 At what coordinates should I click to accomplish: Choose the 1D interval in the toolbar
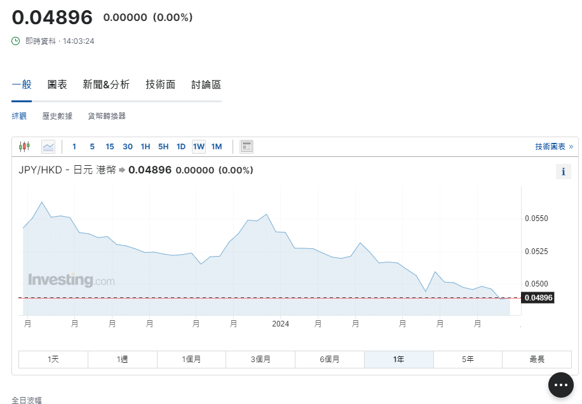click(180, 146)
